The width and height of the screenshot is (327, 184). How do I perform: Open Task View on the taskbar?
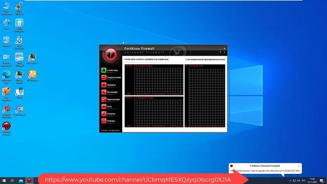[x=12, y=180]
